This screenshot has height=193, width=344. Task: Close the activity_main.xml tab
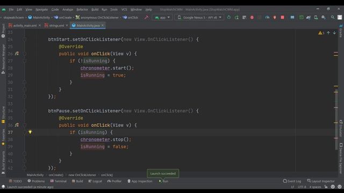39,25
